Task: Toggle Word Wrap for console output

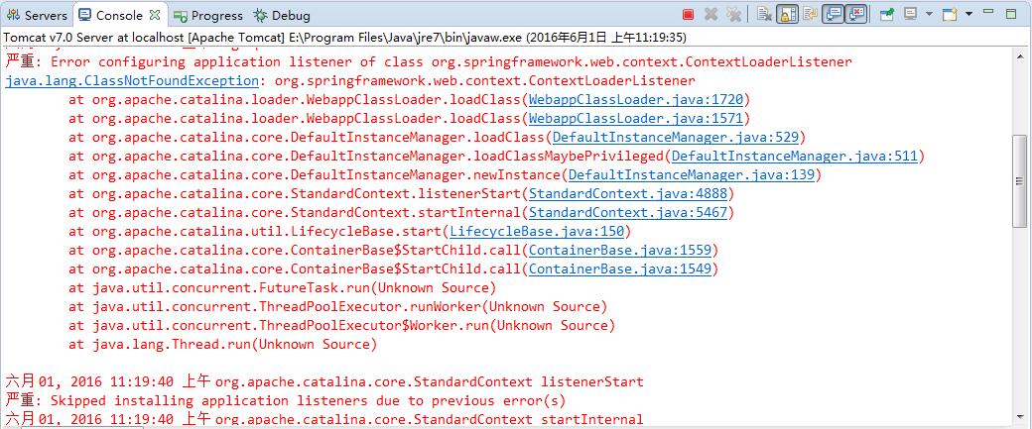Action: click(810, 15)
